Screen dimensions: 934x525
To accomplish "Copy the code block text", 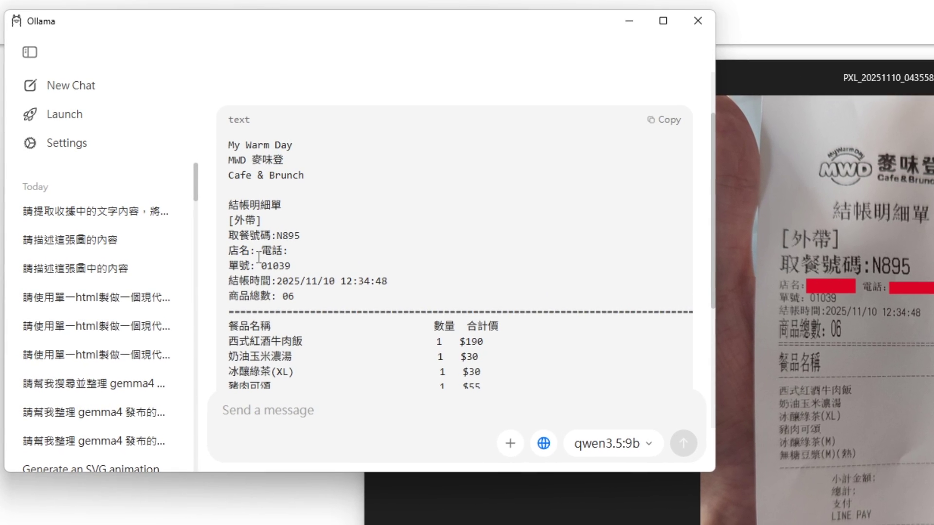I will click(664, 120).
